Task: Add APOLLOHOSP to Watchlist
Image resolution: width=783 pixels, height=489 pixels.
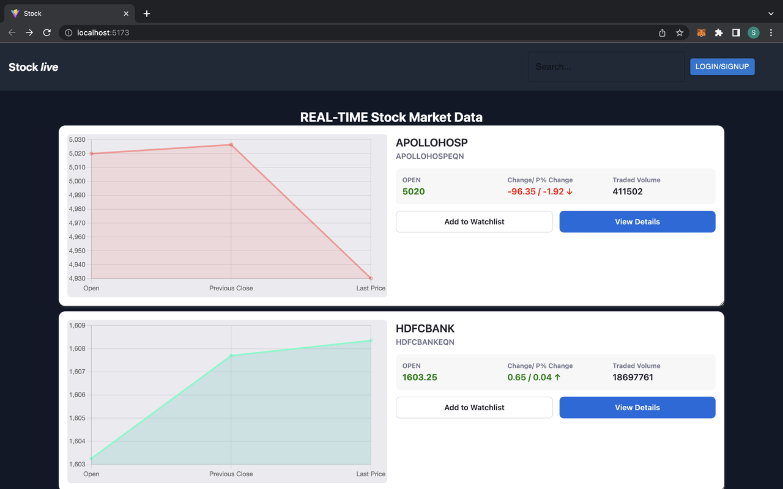Action: (474, 222)
